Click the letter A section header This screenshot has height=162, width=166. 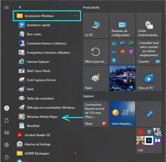[20, 7]
